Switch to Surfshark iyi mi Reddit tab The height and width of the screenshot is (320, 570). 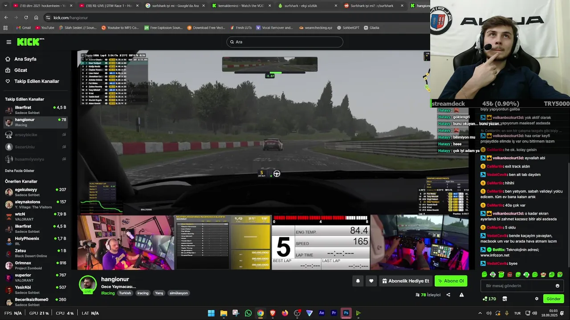(373, 6)
